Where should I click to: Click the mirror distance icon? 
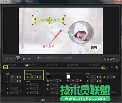pos(104,77)
